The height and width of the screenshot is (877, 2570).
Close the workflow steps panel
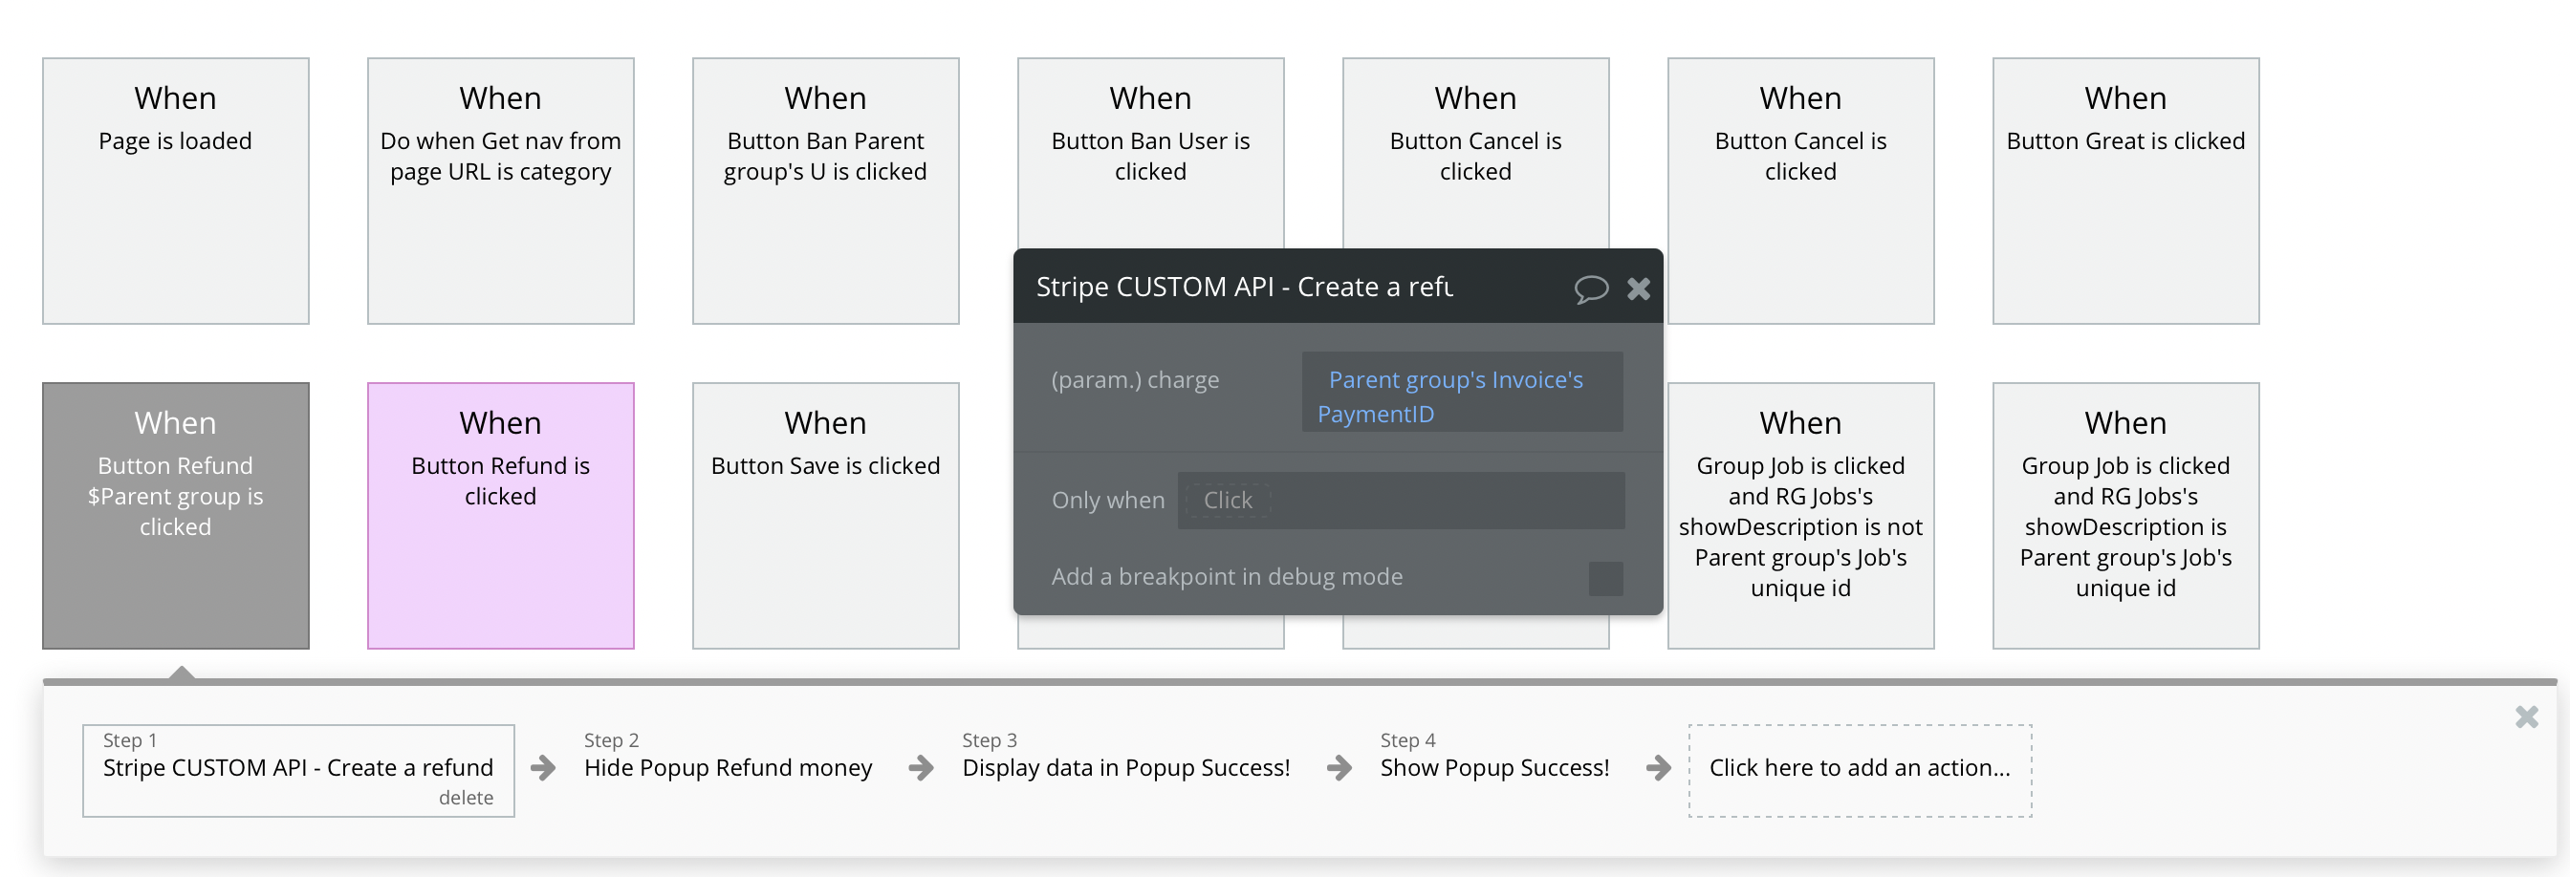pyautogui.click(x=2525, y=717)
